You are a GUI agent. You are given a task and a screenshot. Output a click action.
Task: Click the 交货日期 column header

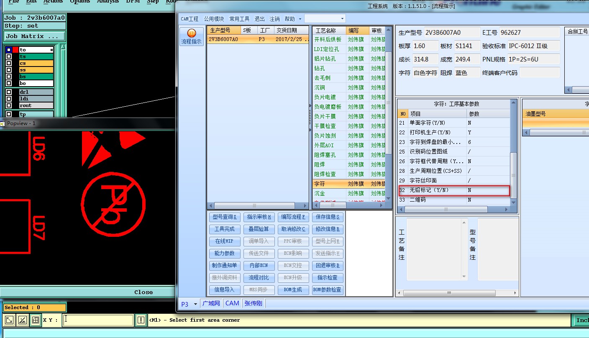coord(291,31)
